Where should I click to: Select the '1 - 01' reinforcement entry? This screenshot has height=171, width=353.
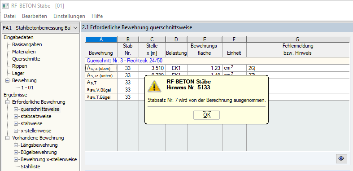pos(27,88)
